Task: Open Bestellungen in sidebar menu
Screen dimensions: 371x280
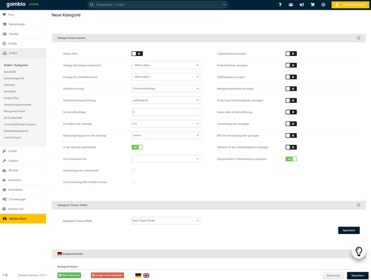Action: tap(17, 24)
